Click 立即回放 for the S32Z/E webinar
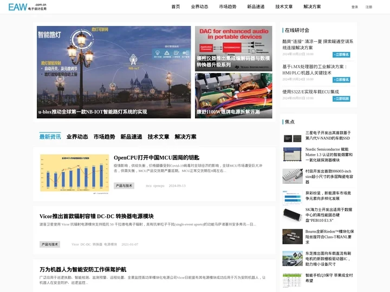This screenshot has width=390, height=292. pyautogui.click(x=341, y=99)
